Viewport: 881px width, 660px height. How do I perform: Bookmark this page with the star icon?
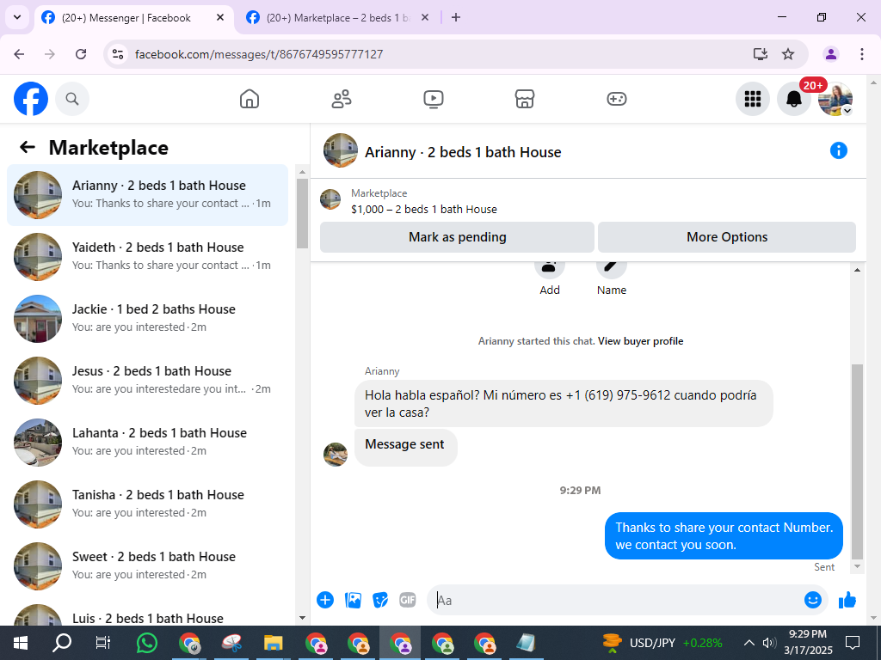pos(788,54)
